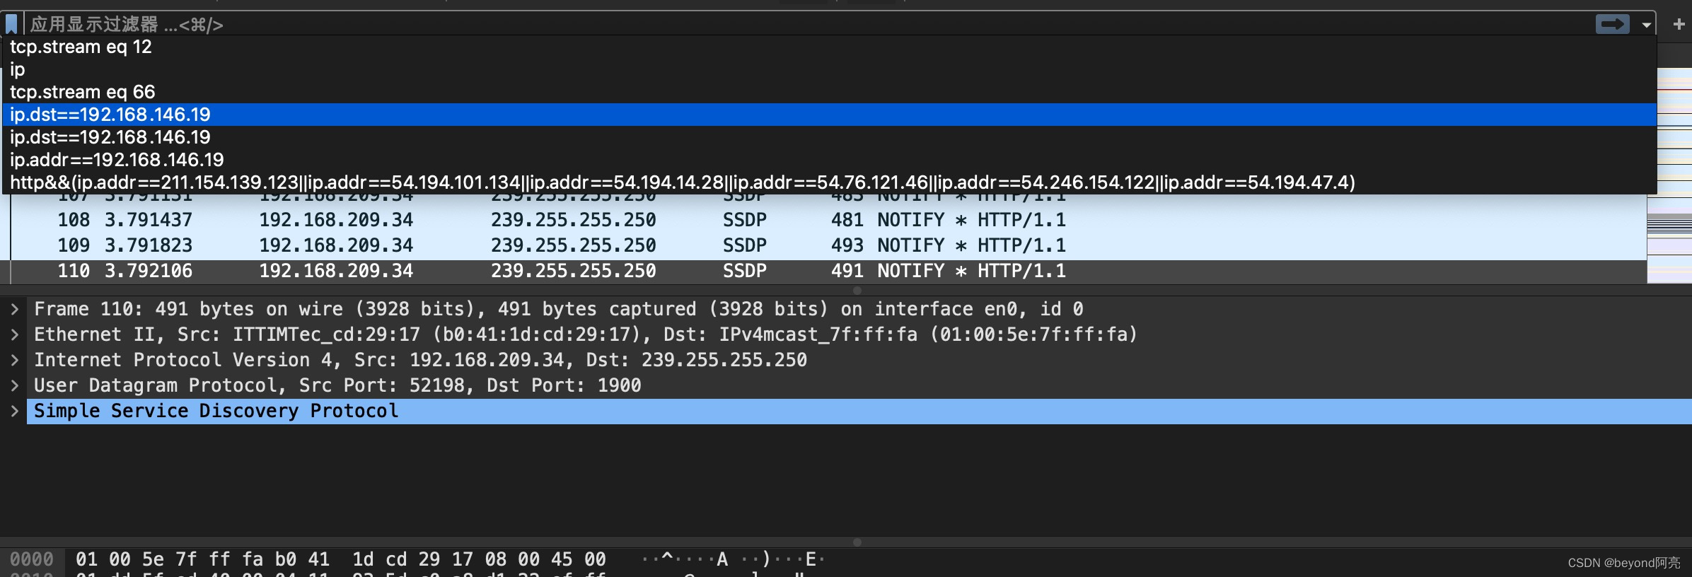Click the filter bookmark icon
Screen dimensions: 1692x577
pos(11,25)
